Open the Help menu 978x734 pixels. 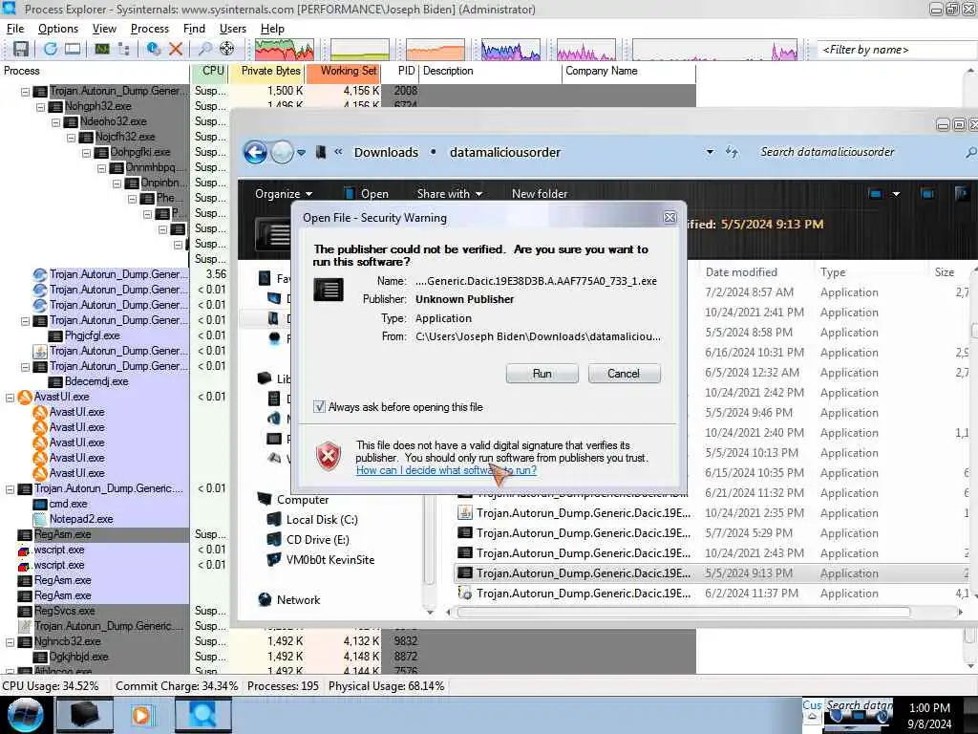(x=272, y=29)
